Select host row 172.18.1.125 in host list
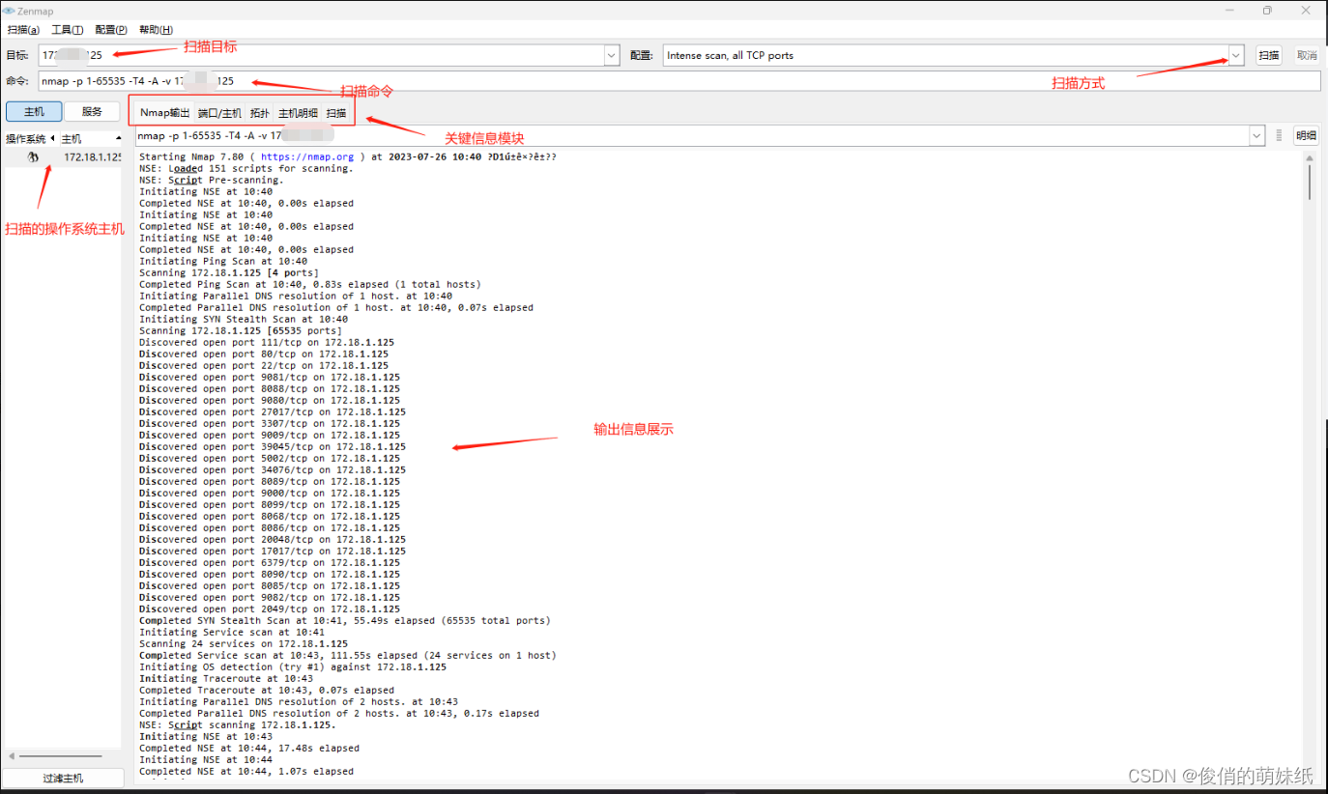Image resolution: width=1328 pixels, height=794 pixels. 64,156
